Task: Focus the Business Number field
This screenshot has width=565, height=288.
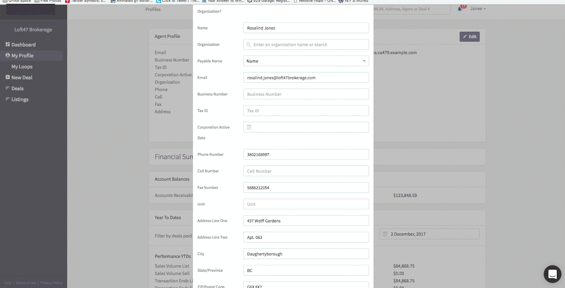Action: [x=306, y=94]
